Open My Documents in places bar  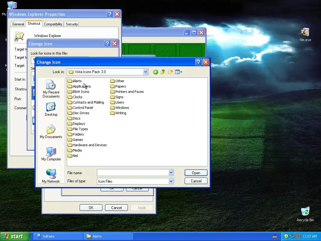51,131
